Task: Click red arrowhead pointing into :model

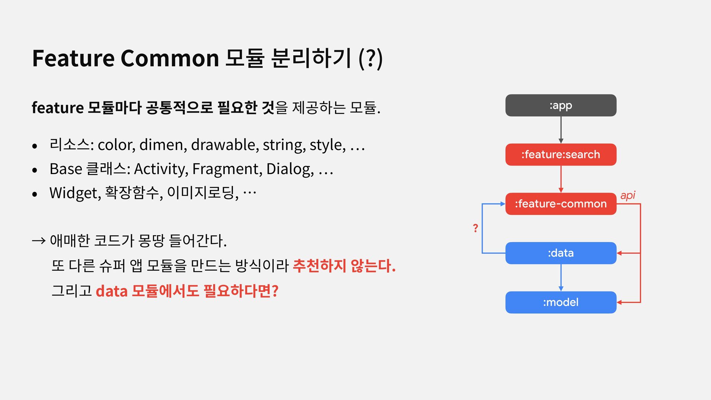Action: point(619,303)
